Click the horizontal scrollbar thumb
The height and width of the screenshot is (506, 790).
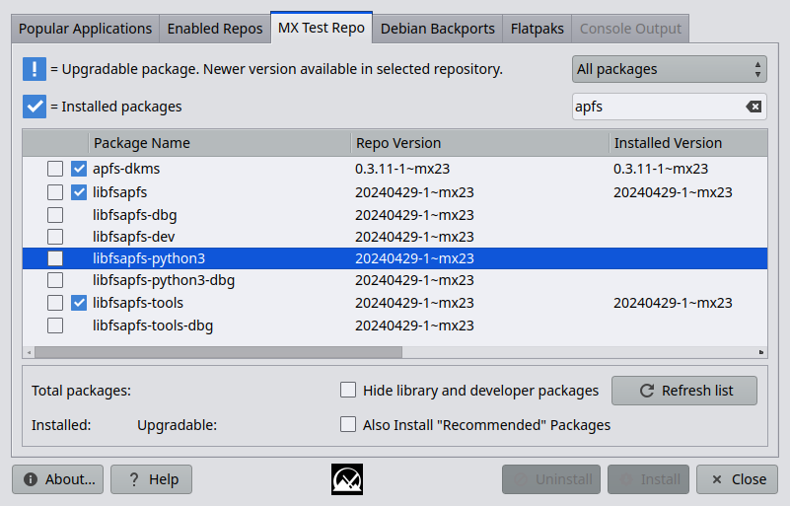pos(218,352)
